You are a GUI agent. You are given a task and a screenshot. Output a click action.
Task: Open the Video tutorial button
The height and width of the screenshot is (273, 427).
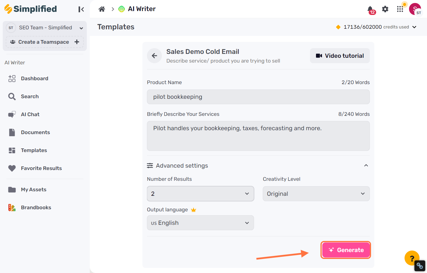[x=340, y=56]
